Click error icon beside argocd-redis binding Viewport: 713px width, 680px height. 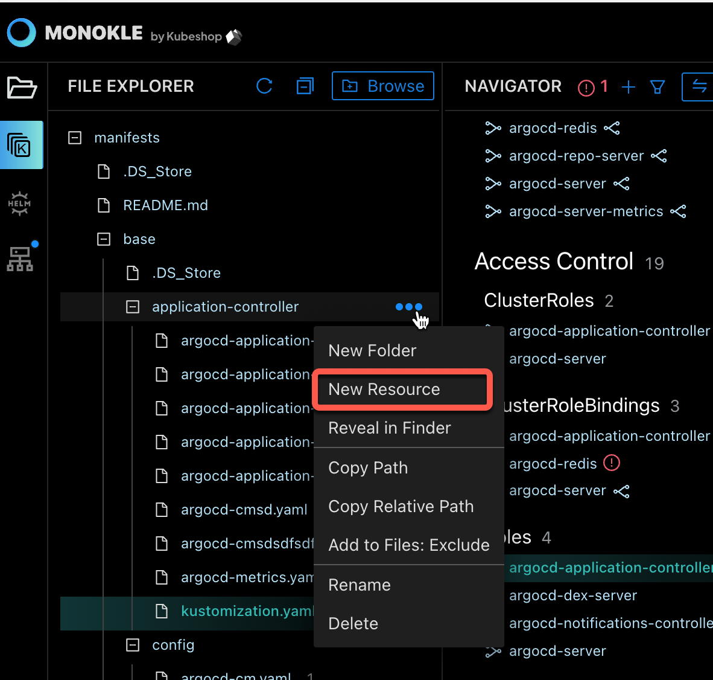[x=612, y=463]
